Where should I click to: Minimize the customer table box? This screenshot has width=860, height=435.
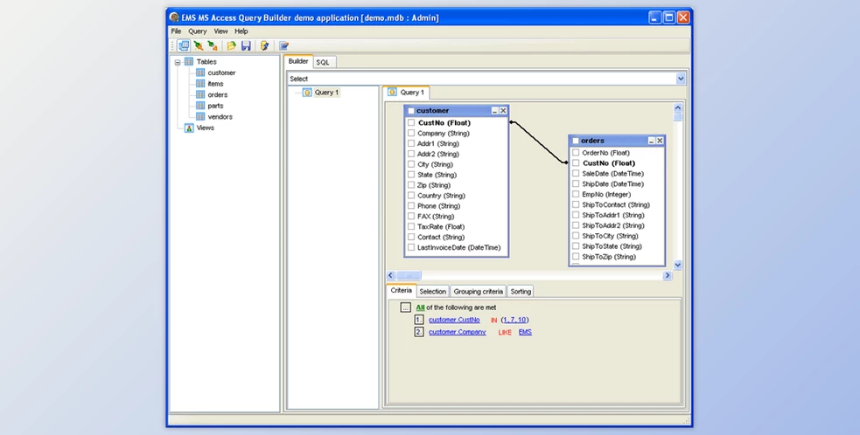pyautogui.click(x=494, y=111)
